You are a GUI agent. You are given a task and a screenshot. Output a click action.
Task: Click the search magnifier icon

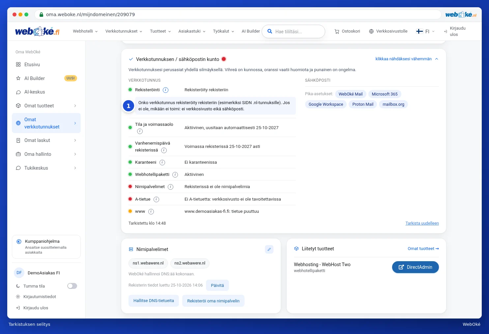(x=270, y=31)
